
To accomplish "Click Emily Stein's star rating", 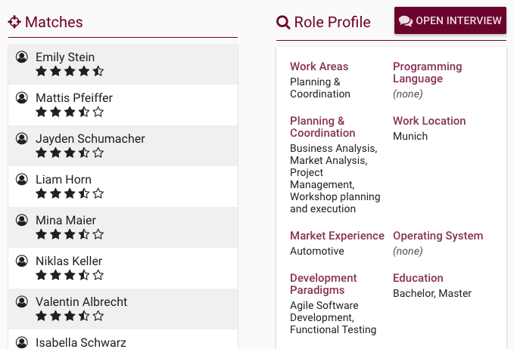I will click(70, 72).
